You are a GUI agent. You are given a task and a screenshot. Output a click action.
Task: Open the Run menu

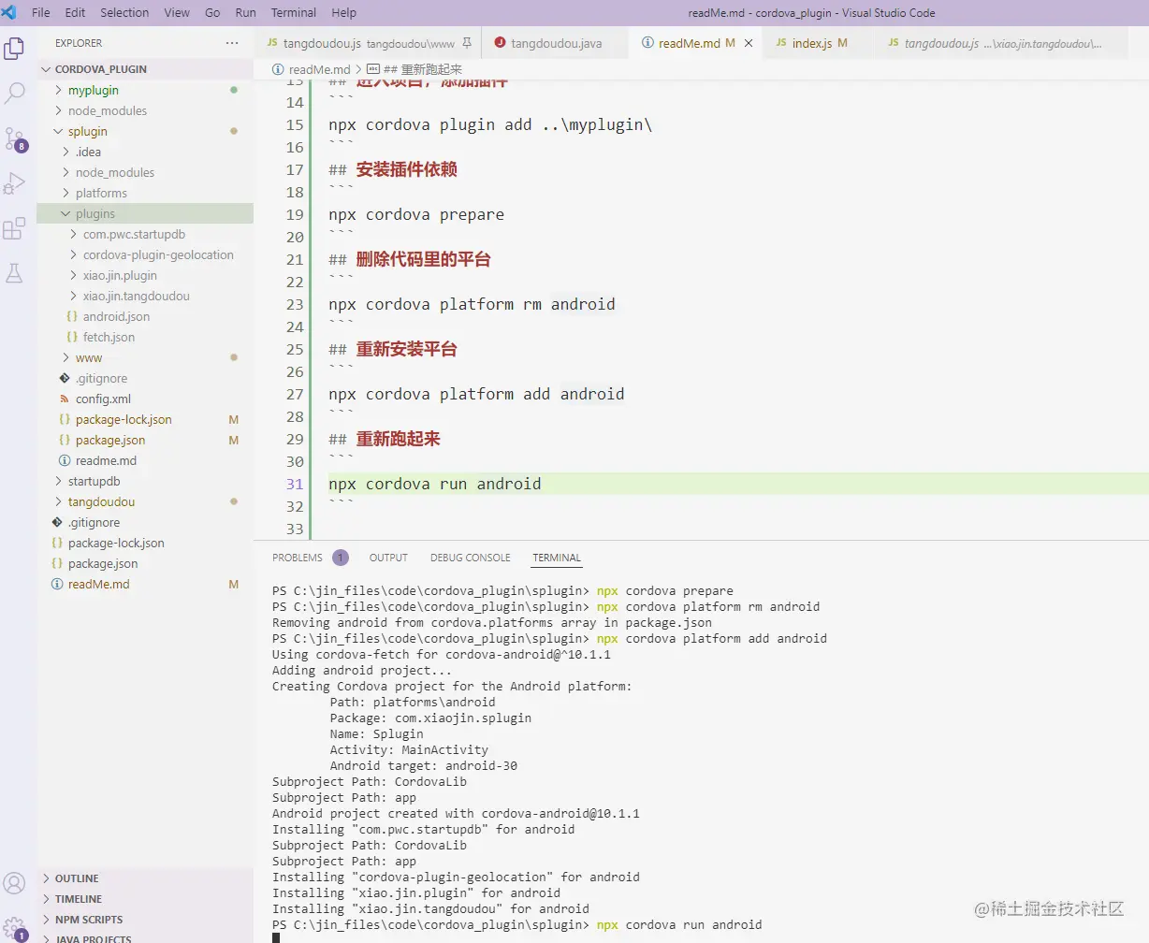point(246,12)
